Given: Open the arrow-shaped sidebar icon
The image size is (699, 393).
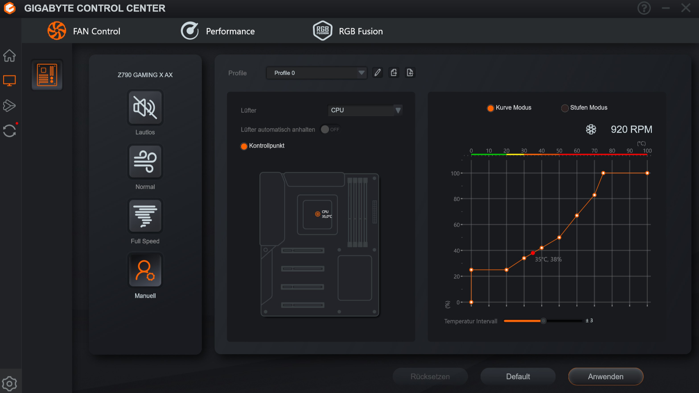Looking at the screenshot, I should [9, 106].
